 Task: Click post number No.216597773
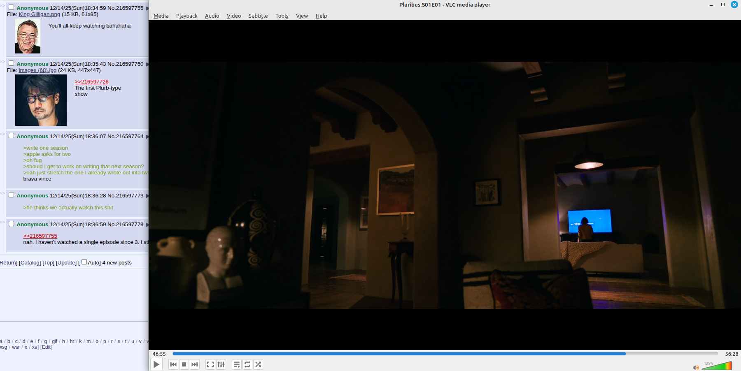[x=126, y=196]
